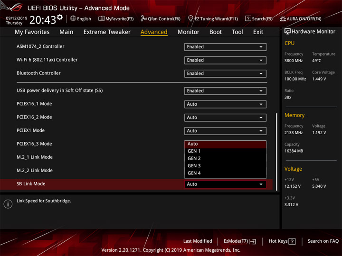
Task: Click the info circle icon
Action: [x=8, y=204]
